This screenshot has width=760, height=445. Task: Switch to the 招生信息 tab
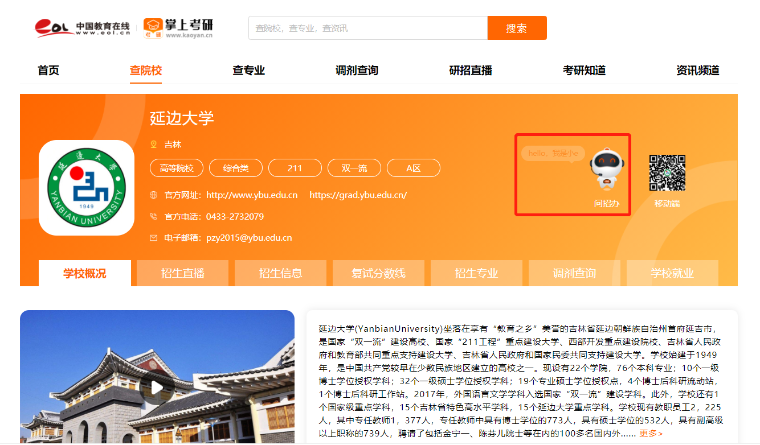pos(281,273)
